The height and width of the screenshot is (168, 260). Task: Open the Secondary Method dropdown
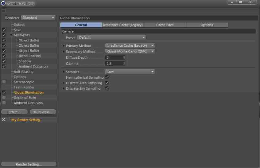point(130,51)
